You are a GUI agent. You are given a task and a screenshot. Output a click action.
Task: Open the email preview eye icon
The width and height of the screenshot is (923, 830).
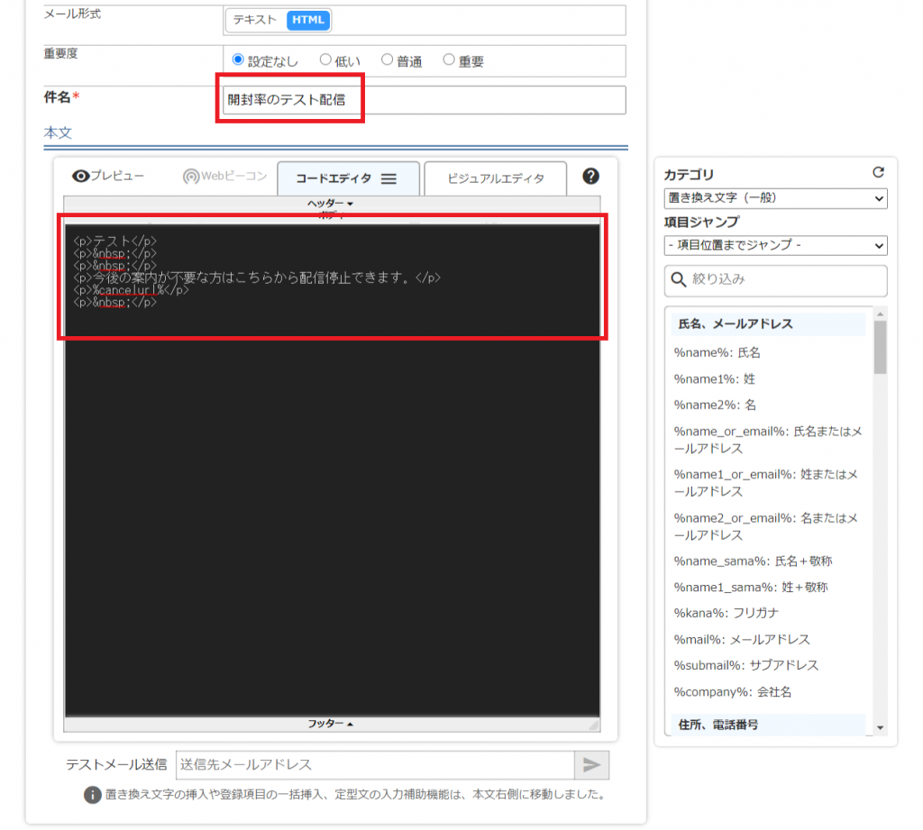point(80,176)
